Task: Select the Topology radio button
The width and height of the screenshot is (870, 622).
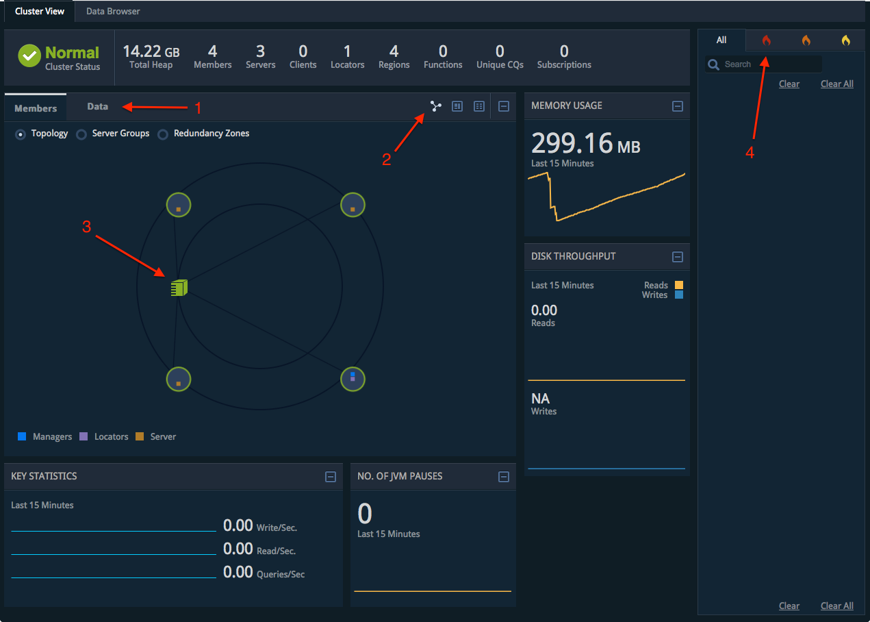Action: (x=20, y=134)
